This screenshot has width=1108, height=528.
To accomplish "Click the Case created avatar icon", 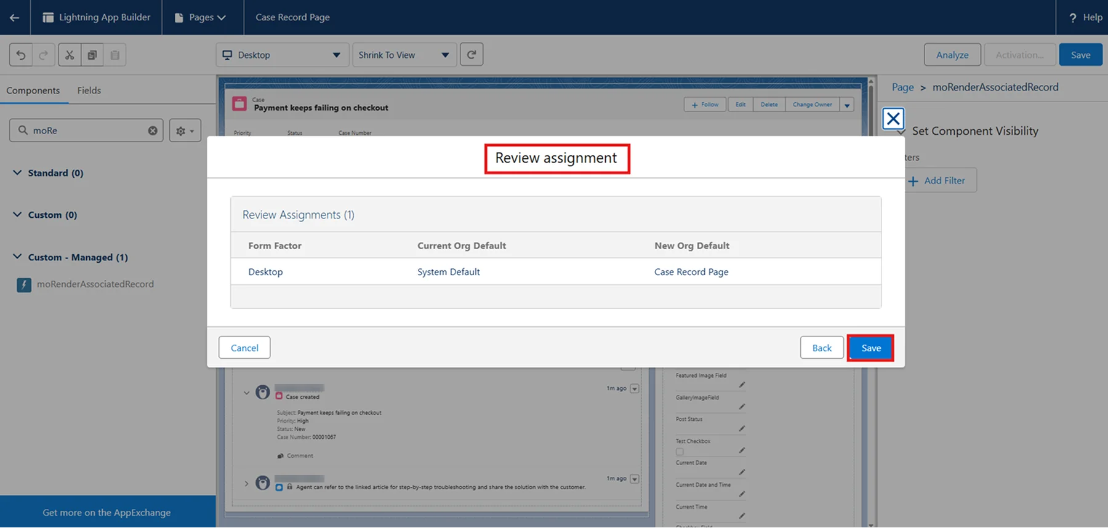I will coord(263,393).
